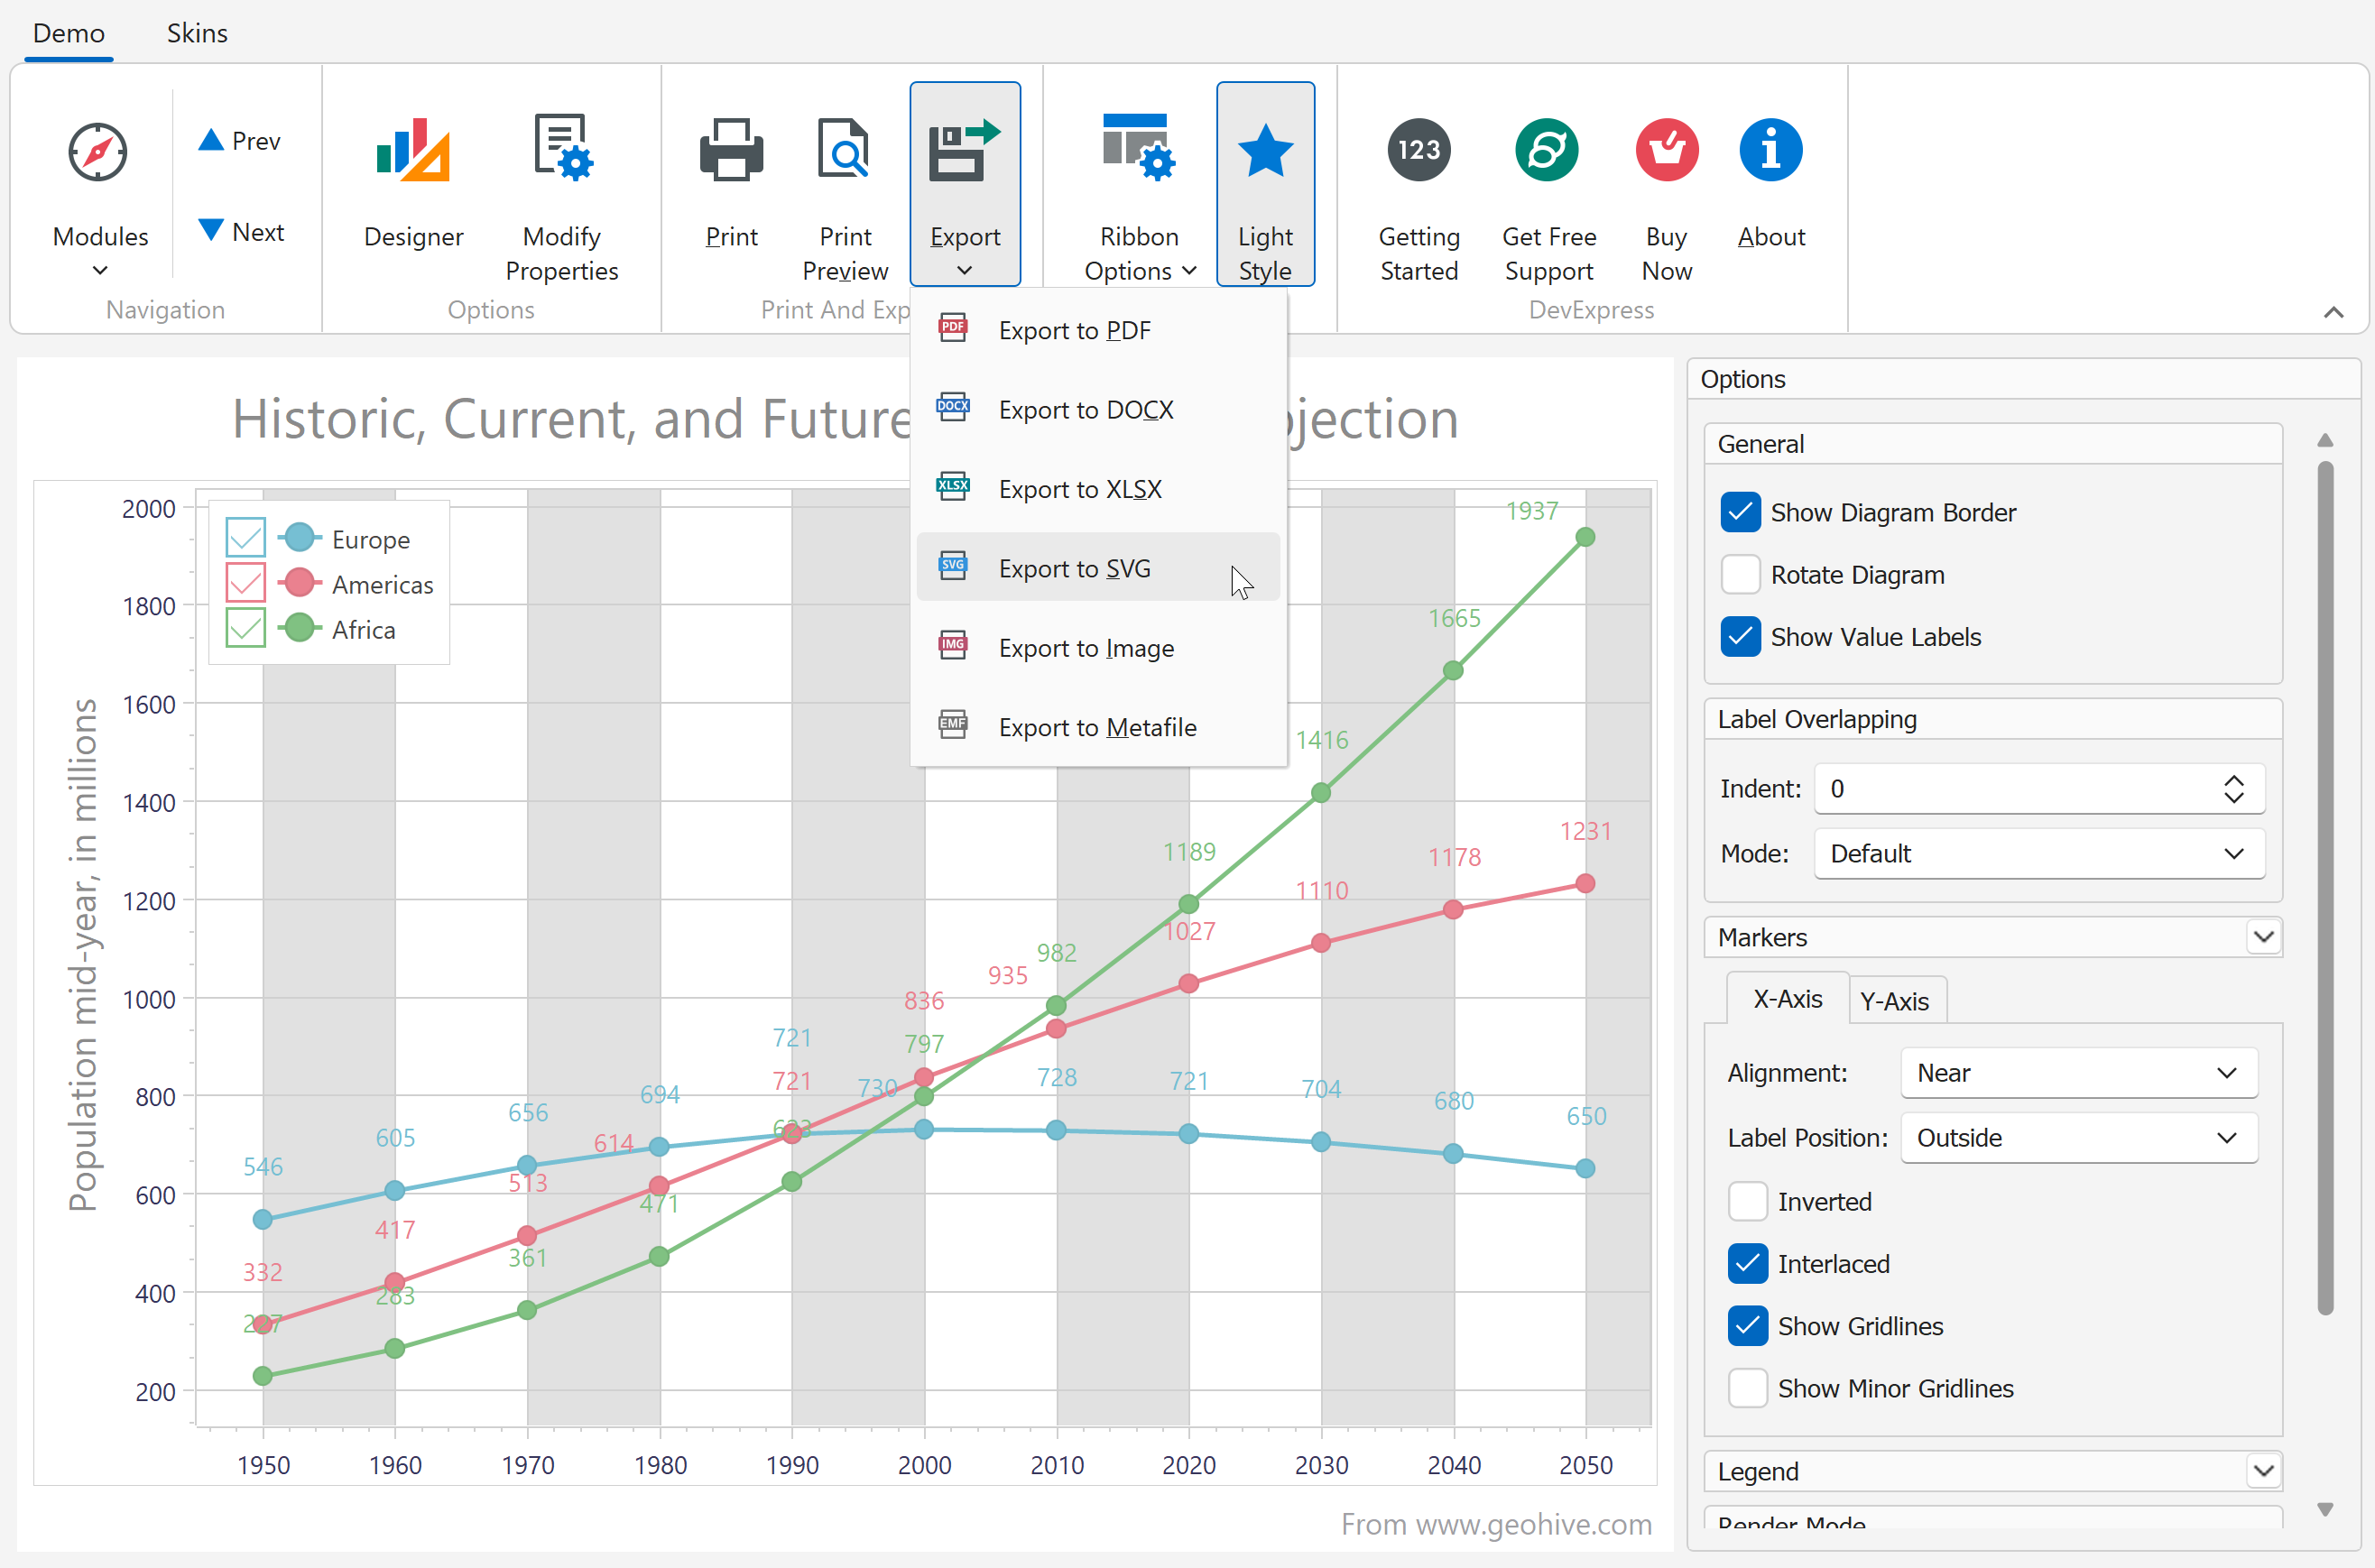Image resolution: width=2375 pixels, height=1568 pixels.
Task: Switch to the Y-Axis tab
Action: click(1894, 1001)
